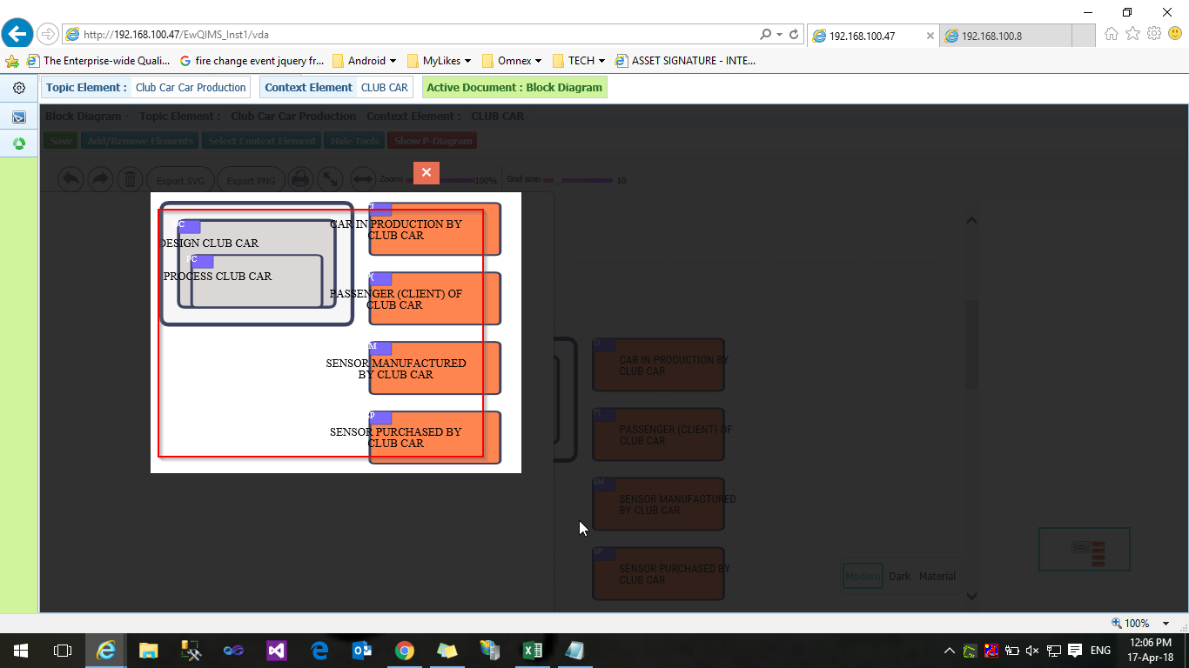Viewport: 1189px width, 668px height.
Task: Open the browser Home icon
Action: tap(1112, 34)
